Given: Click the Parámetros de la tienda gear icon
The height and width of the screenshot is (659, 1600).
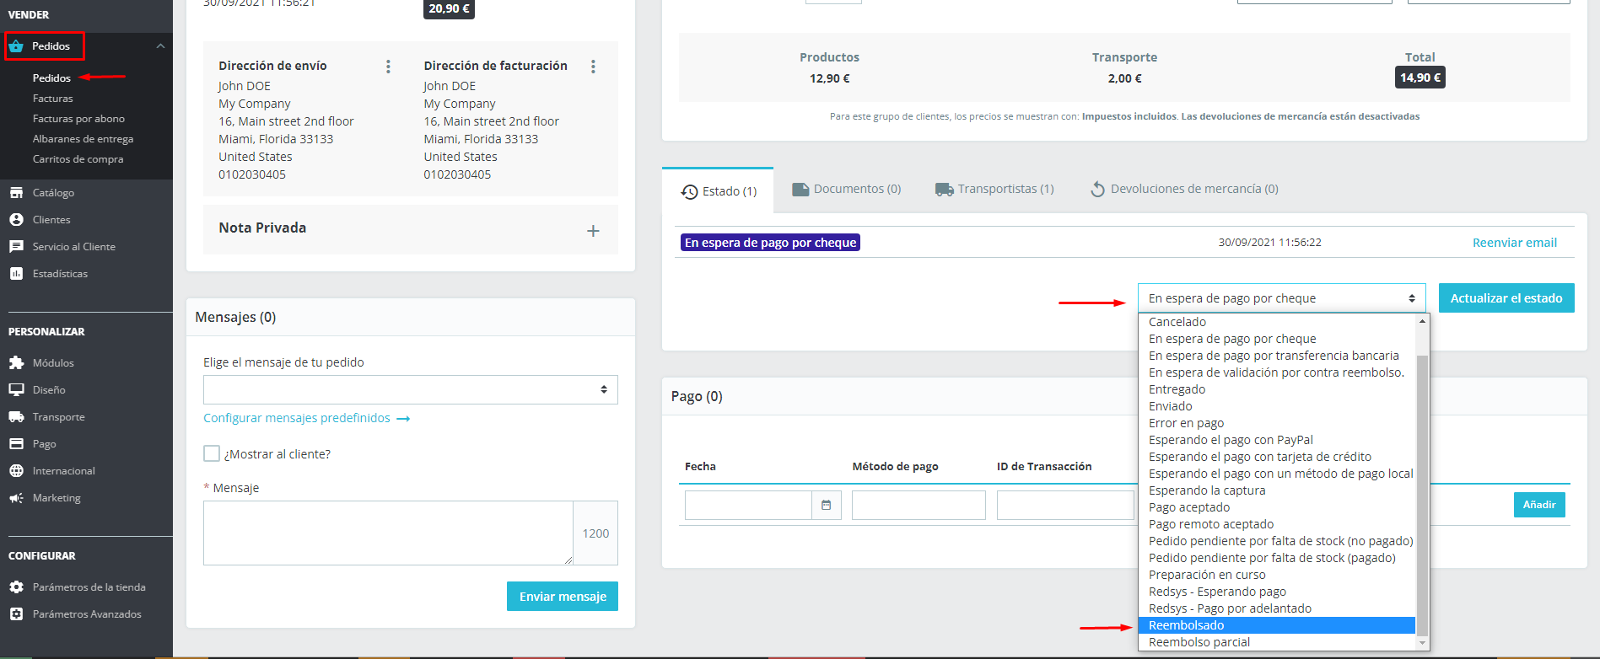Looking at the screenshot, I should click(16, 587).
